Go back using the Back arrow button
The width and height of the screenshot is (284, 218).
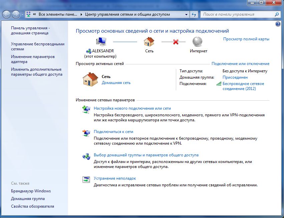[x=7, y=15]
